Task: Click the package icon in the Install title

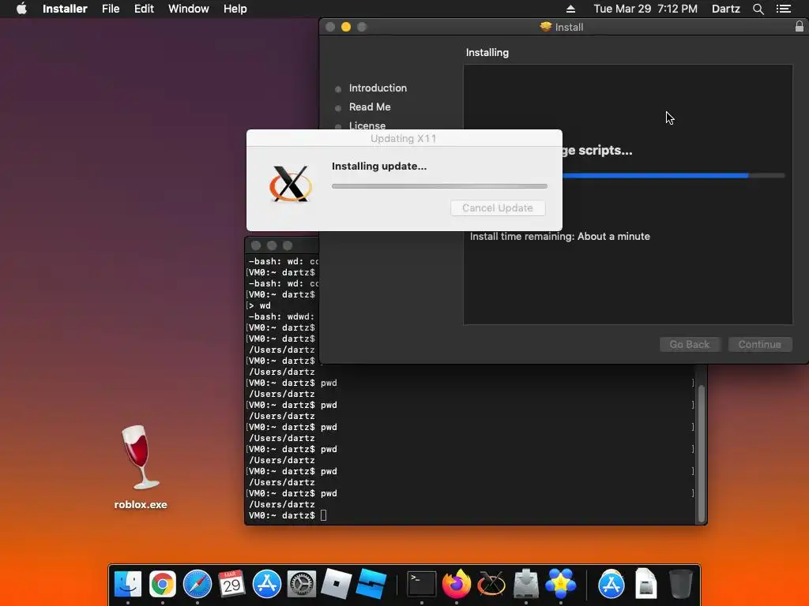Action: click(545, 26)
